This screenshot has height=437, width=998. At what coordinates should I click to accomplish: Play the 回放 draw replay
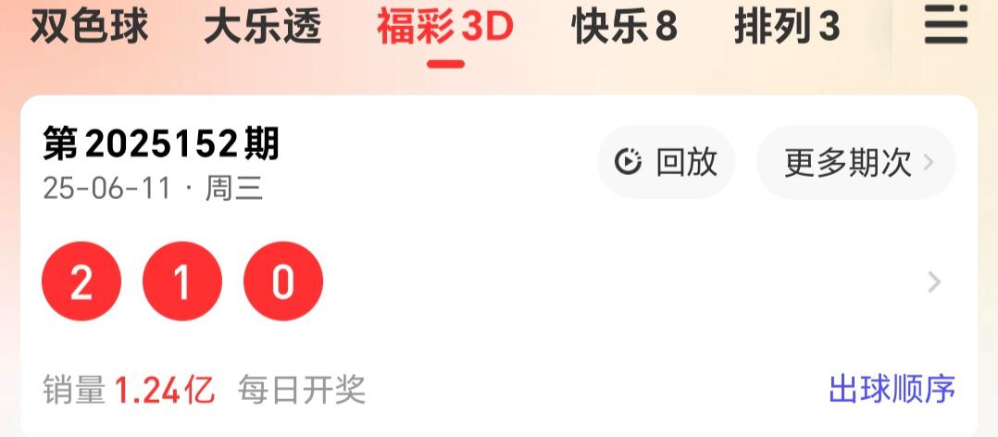tap(666, 162)
